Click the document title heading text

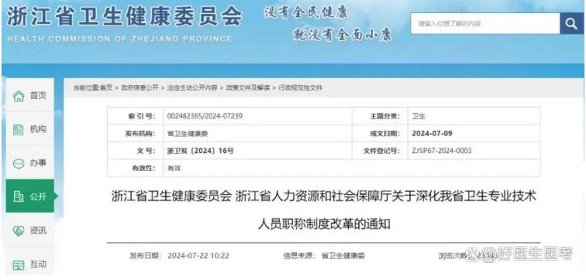pyautogui.click(x=324, y=210)
